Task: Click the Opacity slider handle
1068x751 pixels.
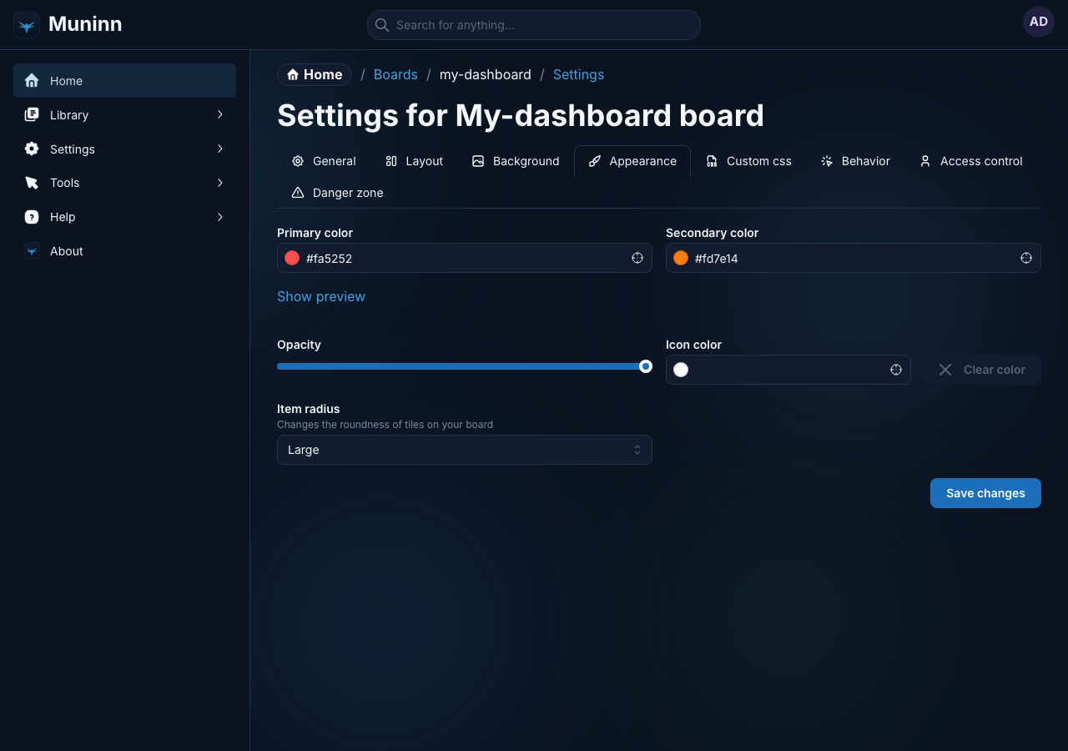Action: (x=646, y=366)
